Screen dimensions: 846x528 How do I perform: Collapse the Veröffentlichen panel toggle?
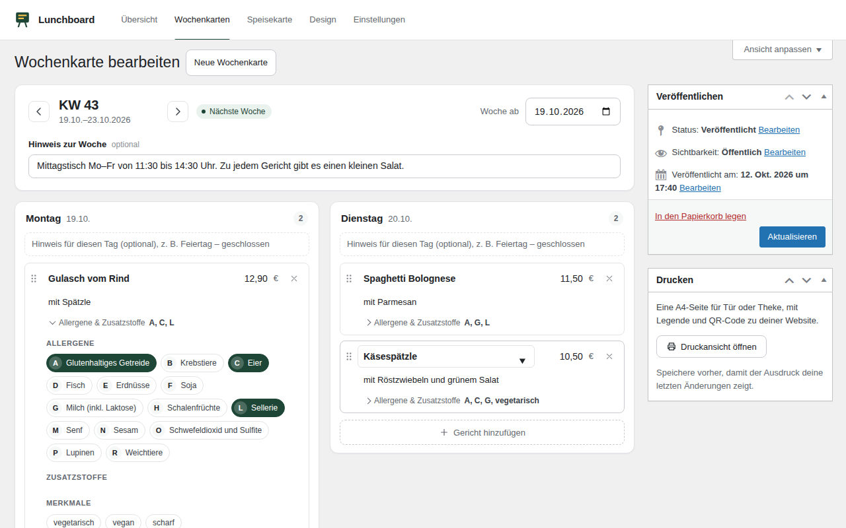point(824,96)
